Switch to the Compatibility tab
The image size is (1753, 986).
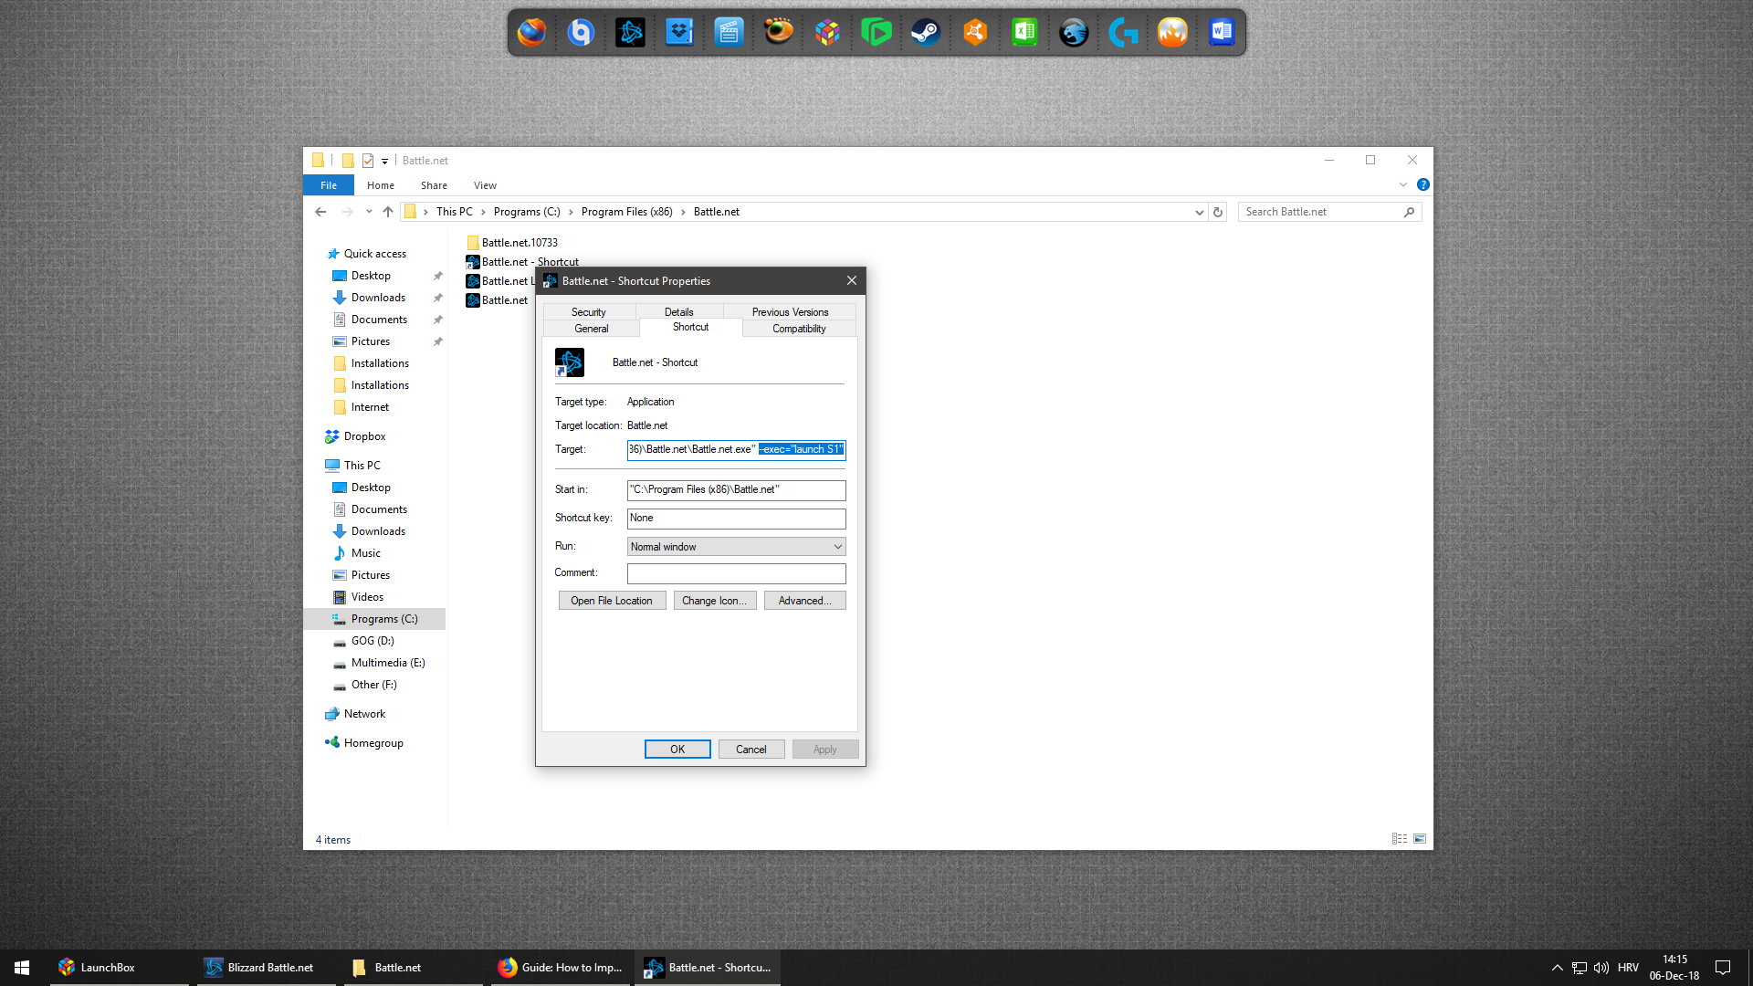(799, 329)
